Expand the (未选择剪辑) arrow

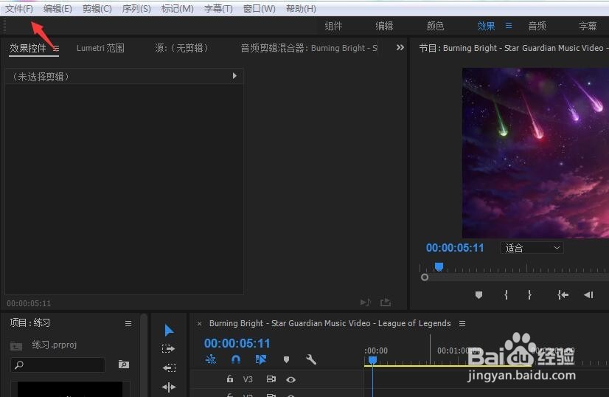pos(234,76)
